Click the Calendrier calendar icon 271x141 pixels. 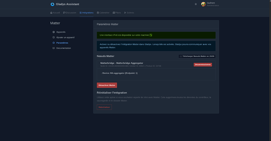(98, 13)
